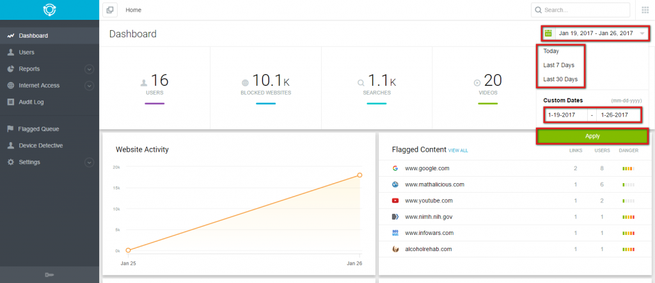Open the apps grid icon at top right
The image size is (655, 283).
(645, 10)
